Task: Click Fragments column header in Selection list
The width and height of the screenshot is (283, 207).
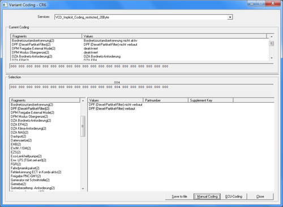Action: pyautogui.click(x=45, y=100)
